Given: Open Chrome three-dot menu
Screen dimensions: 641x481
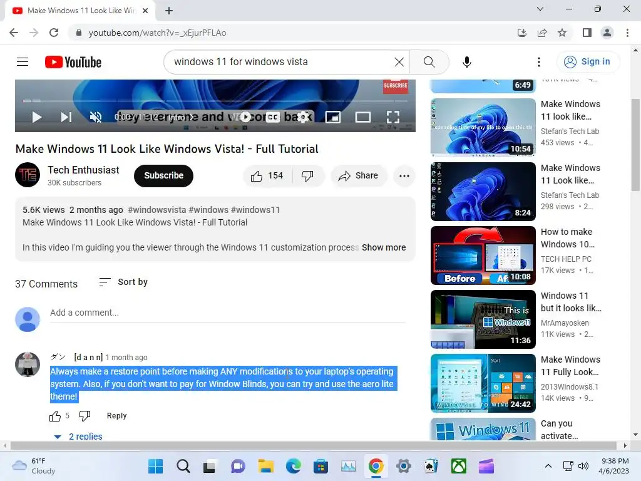Looking at the screenshot, I should pyautogui.click(x=627, y=33).
